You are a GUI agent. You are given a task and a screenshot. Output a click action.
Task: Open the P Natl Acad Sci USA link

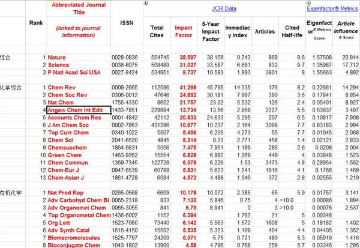tap(74, 73)
